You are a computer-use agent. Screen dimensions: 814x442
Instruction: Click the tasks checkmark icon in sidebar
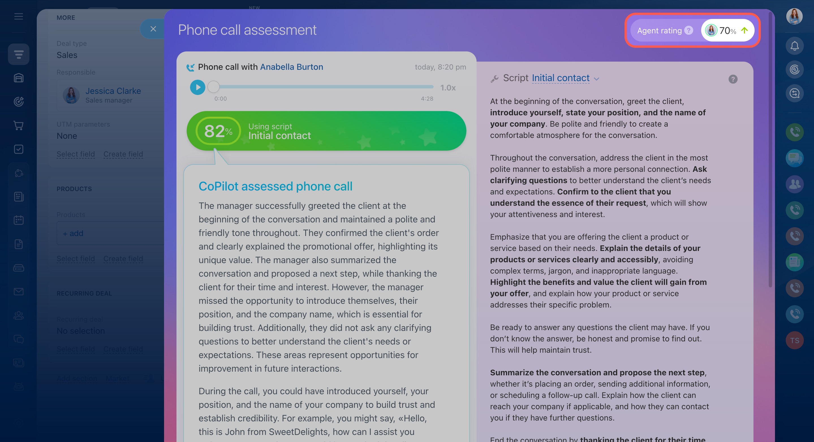pos(19,149)
